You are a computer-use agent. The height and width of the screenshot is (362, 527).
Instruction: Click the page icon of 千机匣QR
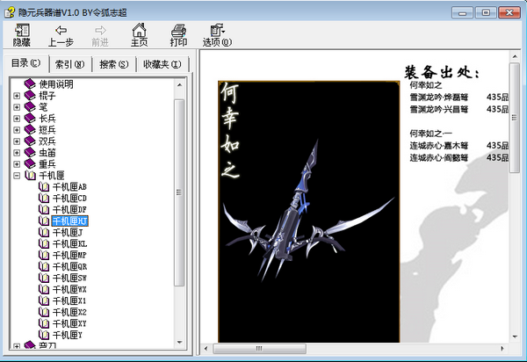click(44, 267)
